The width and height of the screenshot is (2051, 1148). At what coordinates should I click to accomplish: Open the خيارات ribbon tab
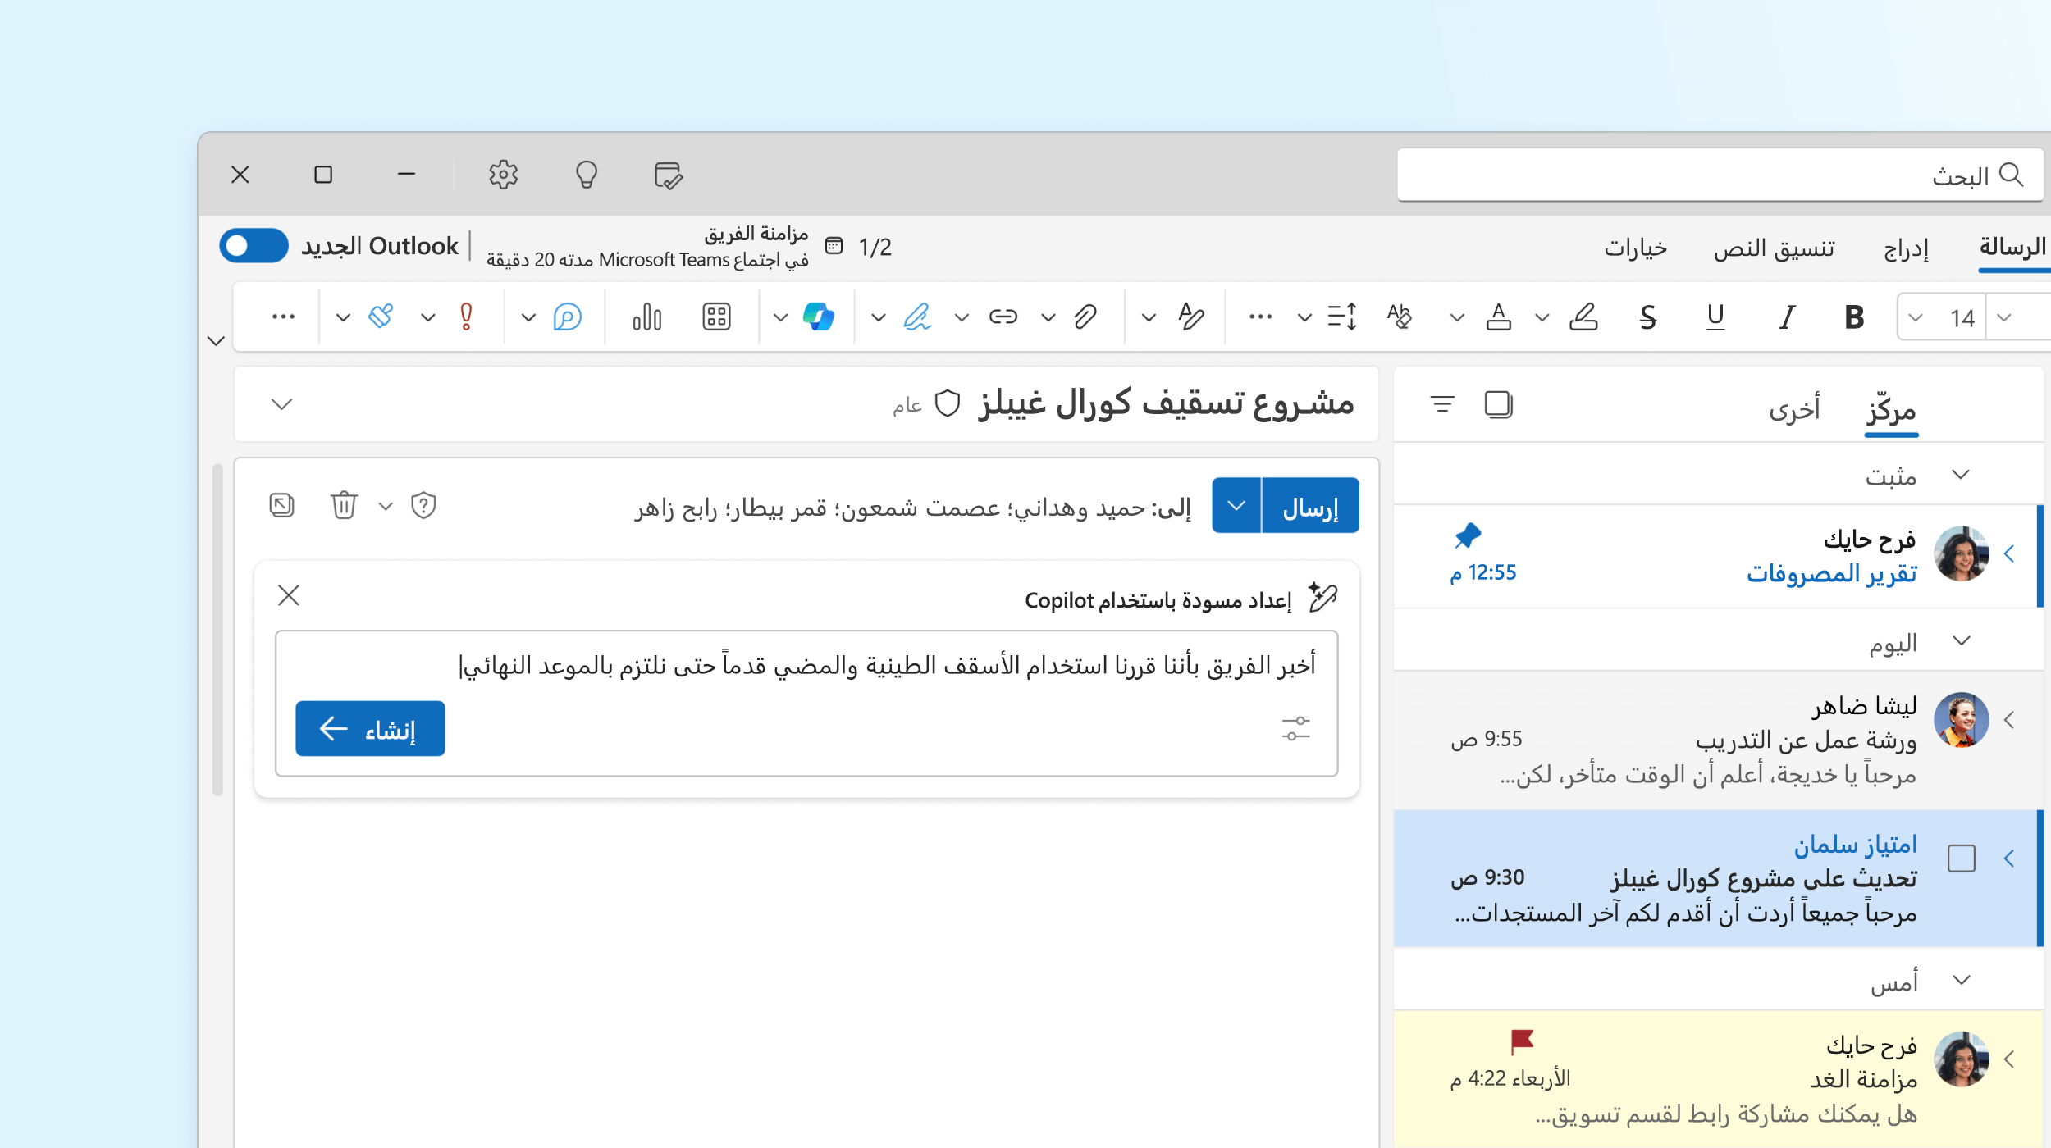coord(1636,248)
